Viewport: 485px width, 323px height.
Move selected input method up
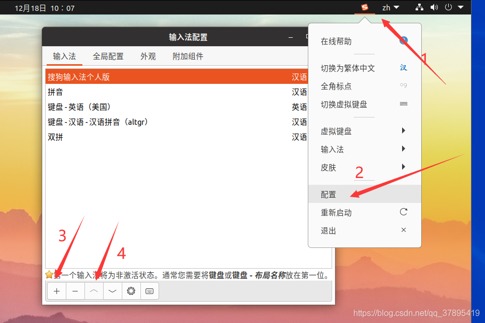pyautogui.click(x=94, y=291)
